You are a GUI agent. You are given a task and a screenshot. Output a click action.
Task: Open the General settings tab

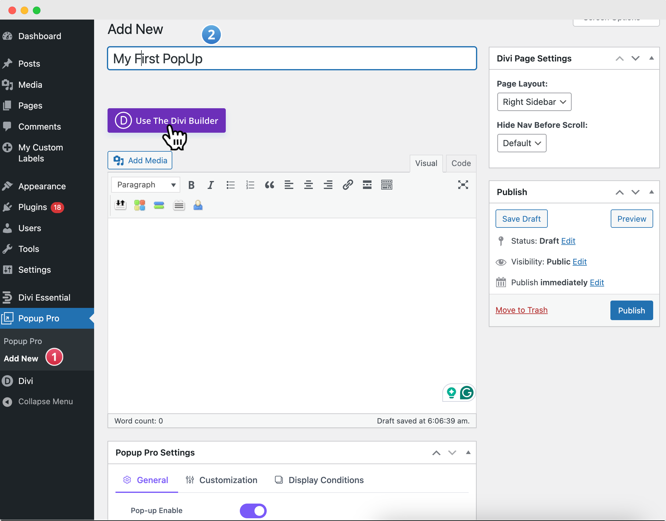coord(147,480)
